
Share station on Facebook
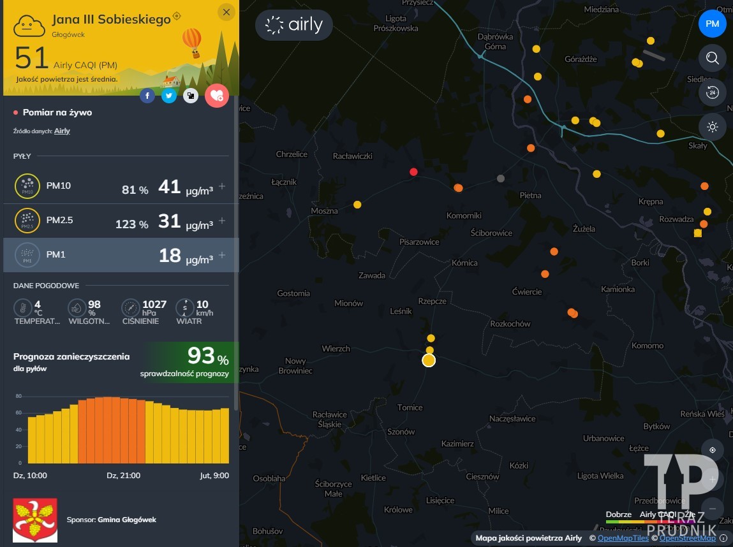(147, 96)
